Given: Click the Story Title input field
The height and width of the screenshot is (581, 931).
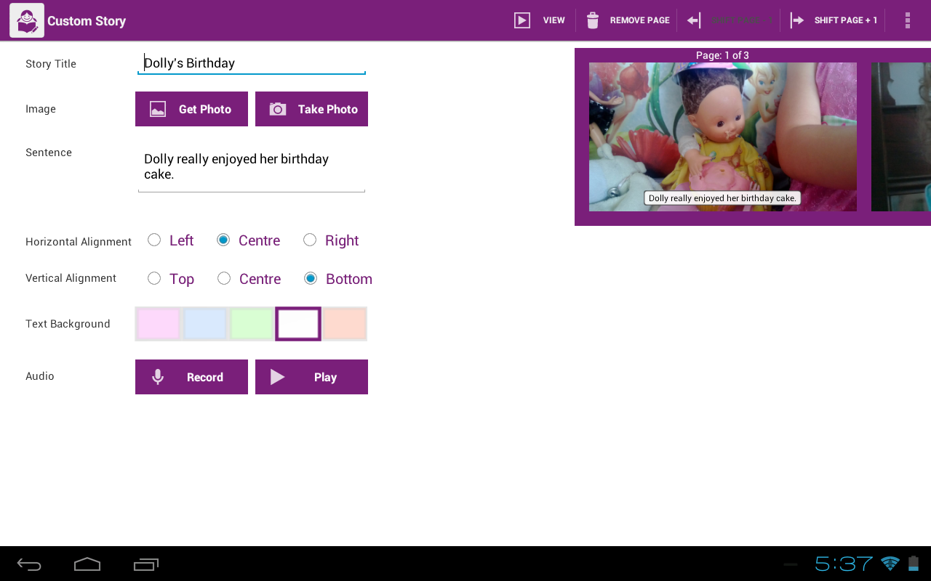Looking at the screenshot, I should (252, 63).
